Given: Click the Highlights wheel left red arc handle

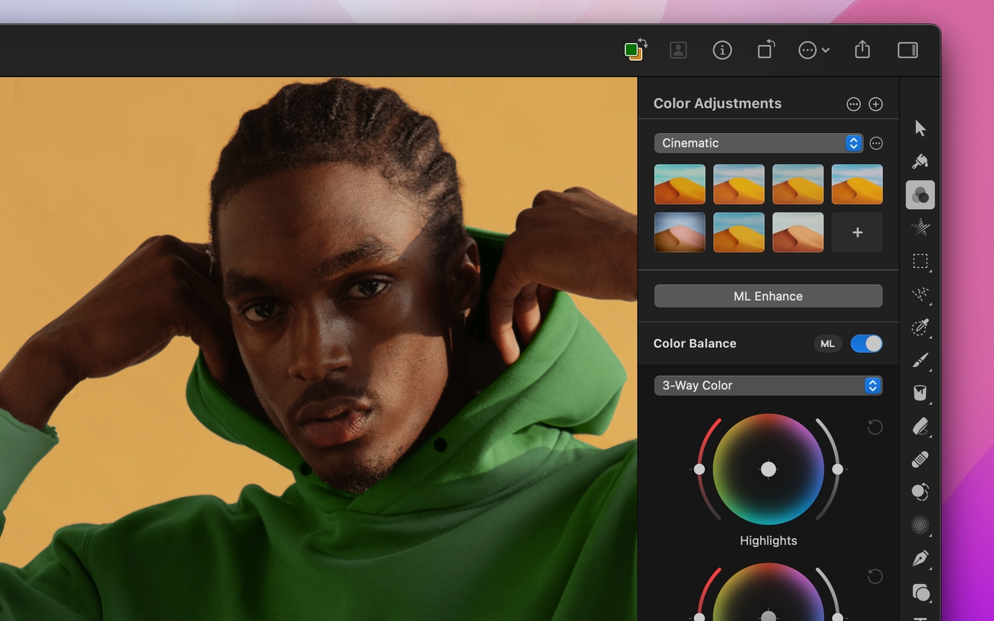Looking at the screenshot, I should pyautogui.click(x=699, y=469).
